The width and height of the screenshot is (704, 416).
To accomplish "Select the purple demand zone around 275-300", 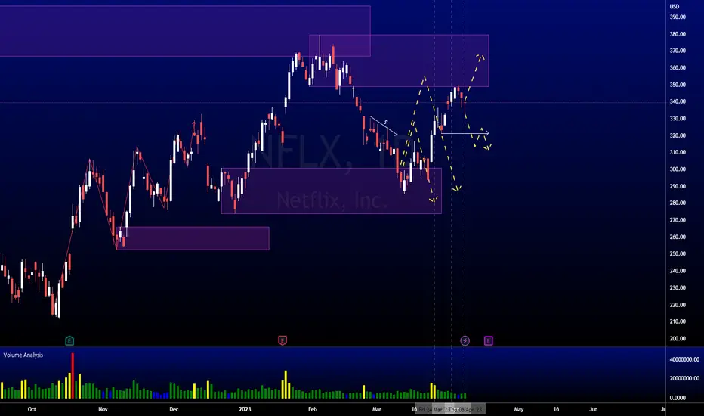I will pyautogui.click(x=332, y=191).
